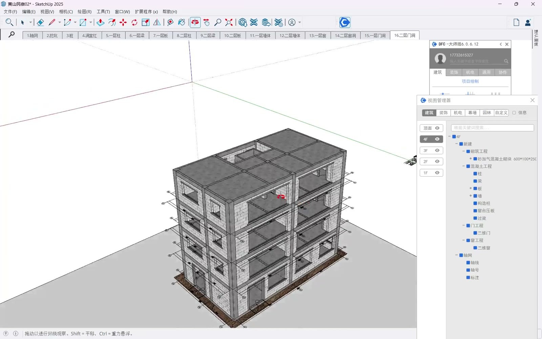The height and width of the screenshot is (339, 542).
Task: Toggle the blue swatch beside 柱
Action: tap(475, 174)
